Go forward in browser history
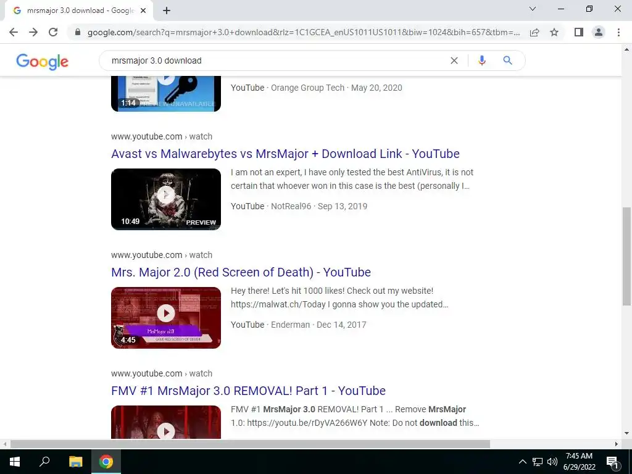The image size is (632, 474). pyautogui.click(x=33, y=32)
